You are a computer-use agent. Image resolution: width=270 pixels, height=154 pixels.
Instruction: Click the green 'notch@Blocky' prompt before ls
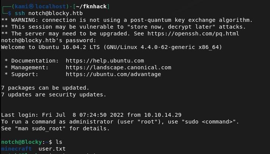[x=21, y=142]
